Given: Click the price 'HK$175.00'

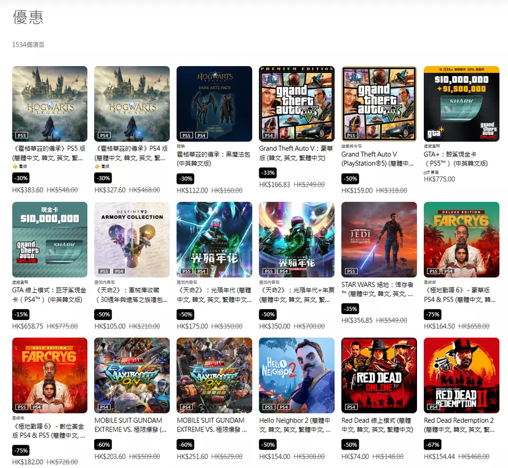Looking at the screenshot, I should [x=193, y=326].
